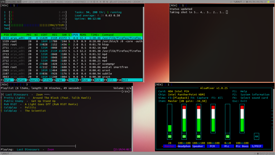This screenshot has width=275, height=155.
Task: Select the /usr/bin/X process row
Action: (x=71, y=41)
